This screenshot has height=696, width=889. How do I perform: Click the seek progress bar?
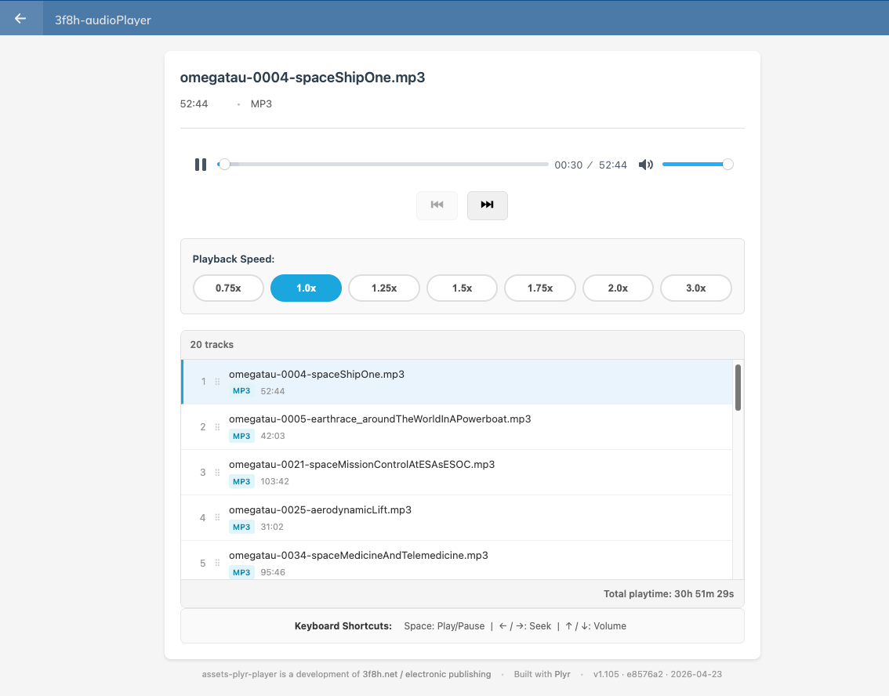(x=383, y=165)
